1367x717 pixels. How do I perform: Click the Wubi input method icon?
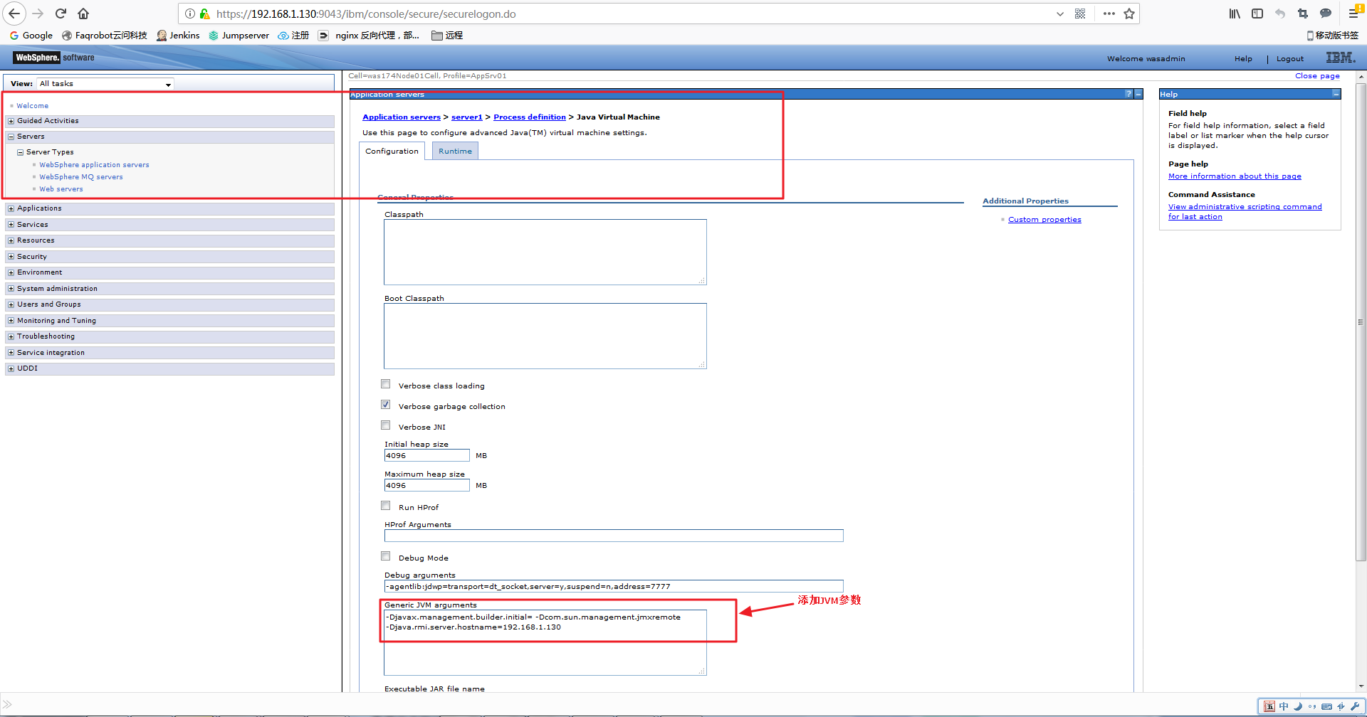point(1269,706)
